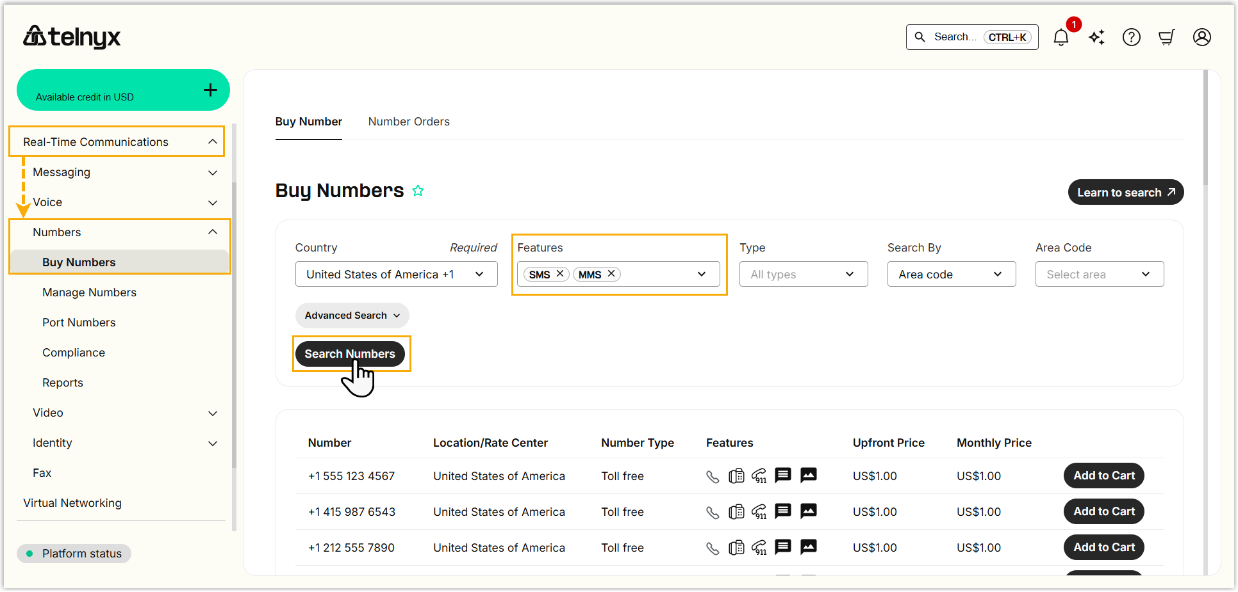Open the help question mark icon
Image resolution: width=1238 pixels, height=592 pixels.
click(x=1131, y=38)
